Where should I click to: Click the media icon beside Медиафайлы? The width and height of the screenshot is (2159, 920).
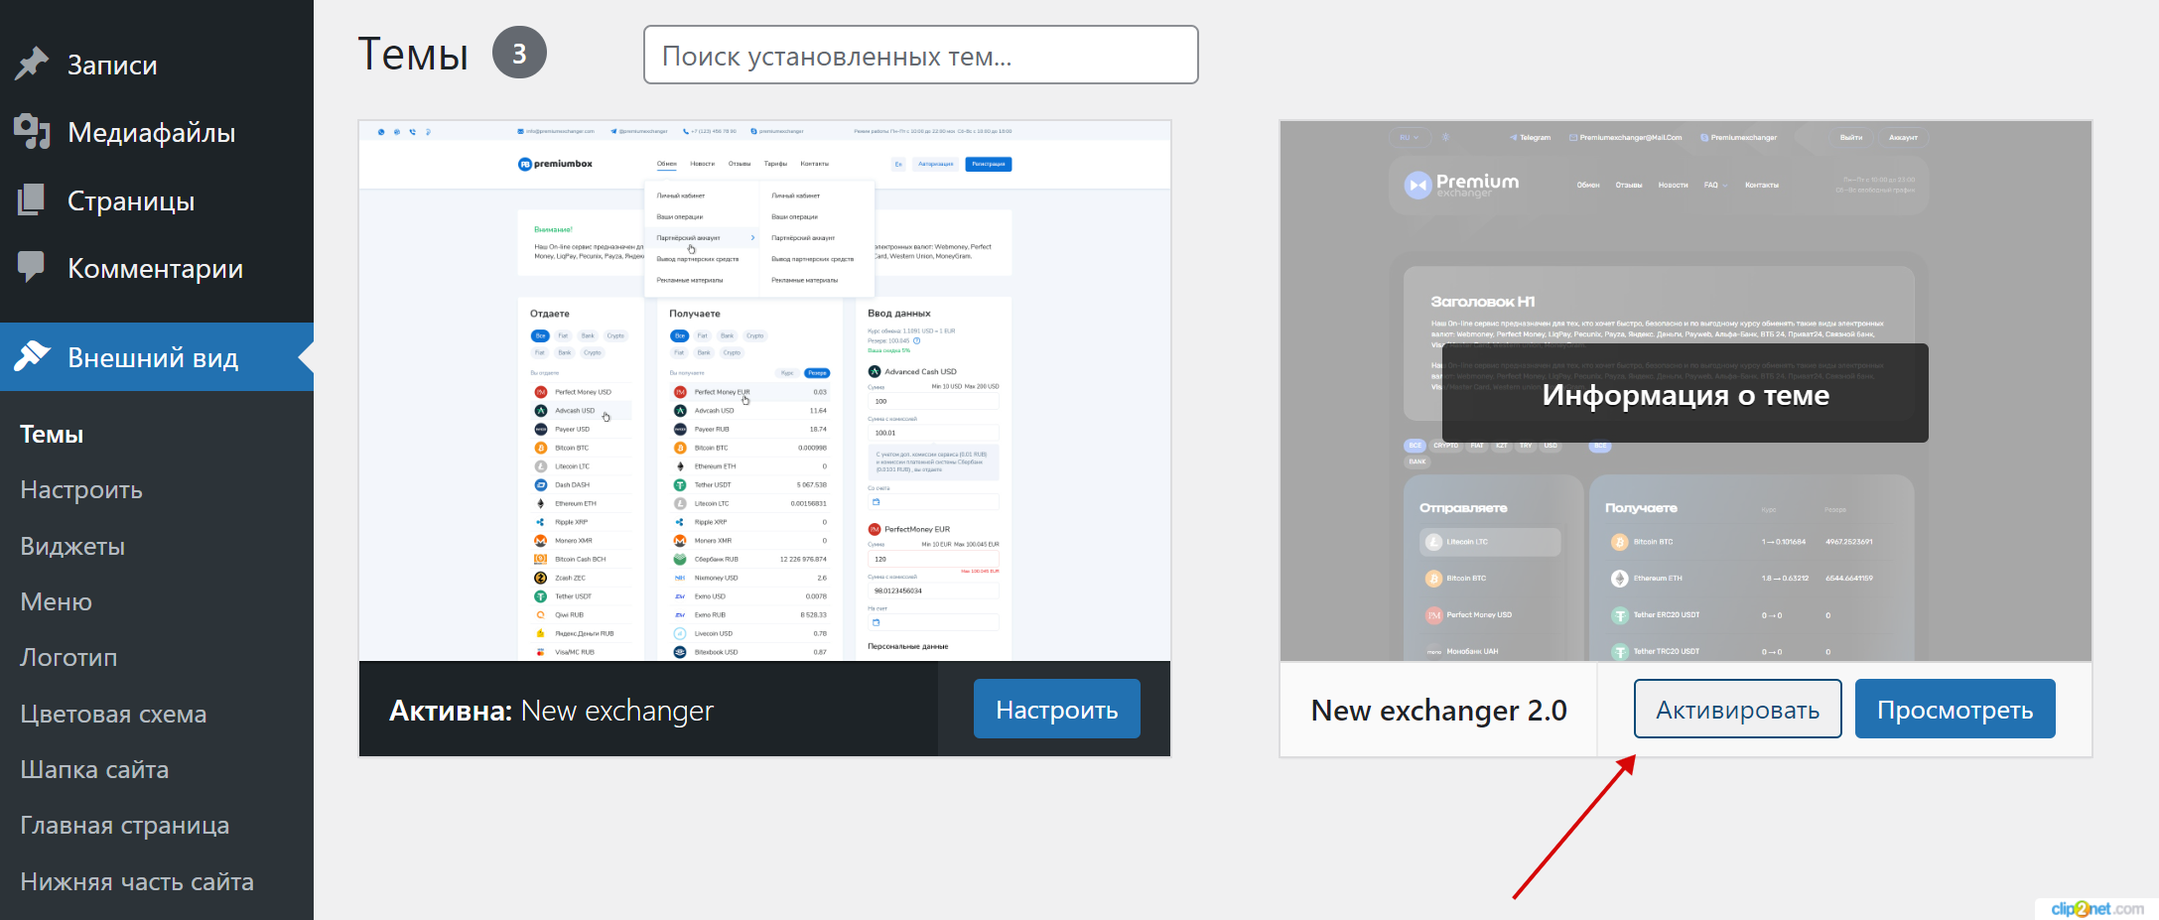click(x=32, y=131)
